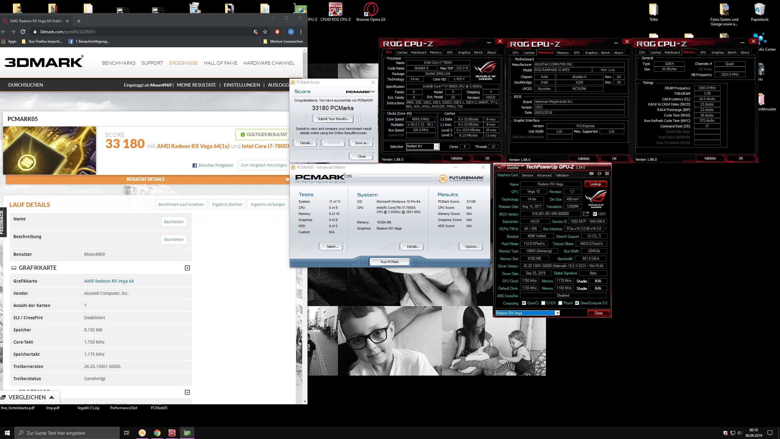Open a new Chrome tab
This screenshot has width=780, height=439.
[79, 21]
